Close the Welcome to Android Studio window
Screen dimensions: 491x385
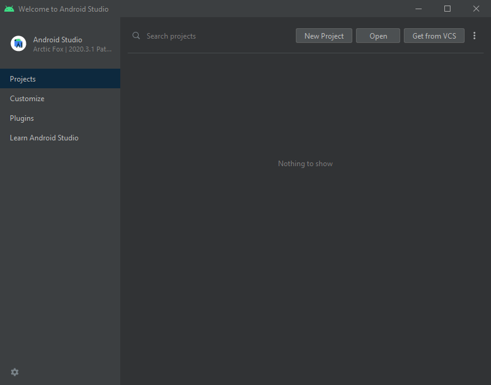coord(477,9)
